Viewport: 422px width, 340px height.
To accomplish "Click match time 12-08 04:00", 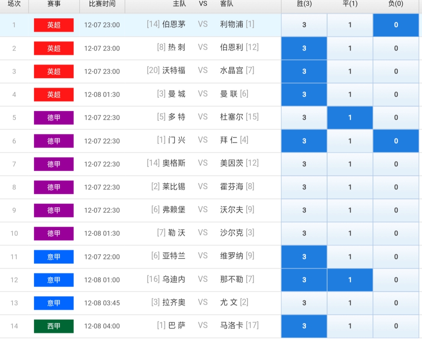I will click(102, 326).
